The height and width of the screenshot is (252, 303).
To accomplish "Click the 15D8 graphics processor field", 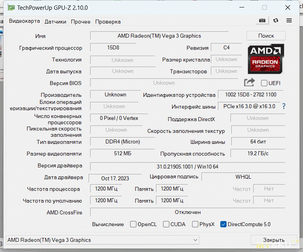I will 113,47.
